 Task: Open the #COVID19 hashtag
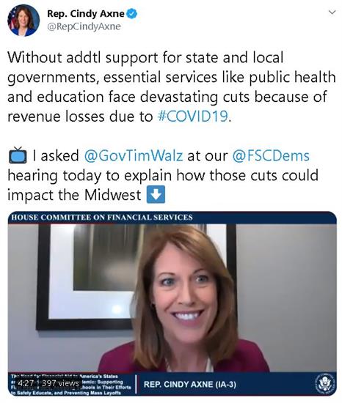pyautogui.click(x=193, y=117)
